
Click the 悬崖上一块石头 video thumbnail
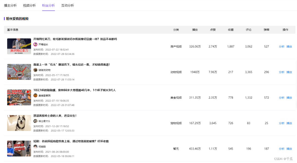(x=19, y=72)
